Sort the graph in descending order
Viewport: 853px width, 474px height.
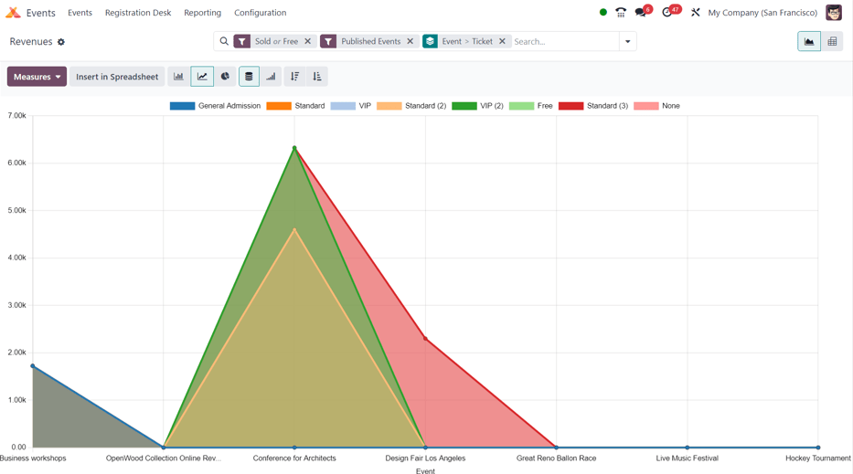[x=294, y=77]
